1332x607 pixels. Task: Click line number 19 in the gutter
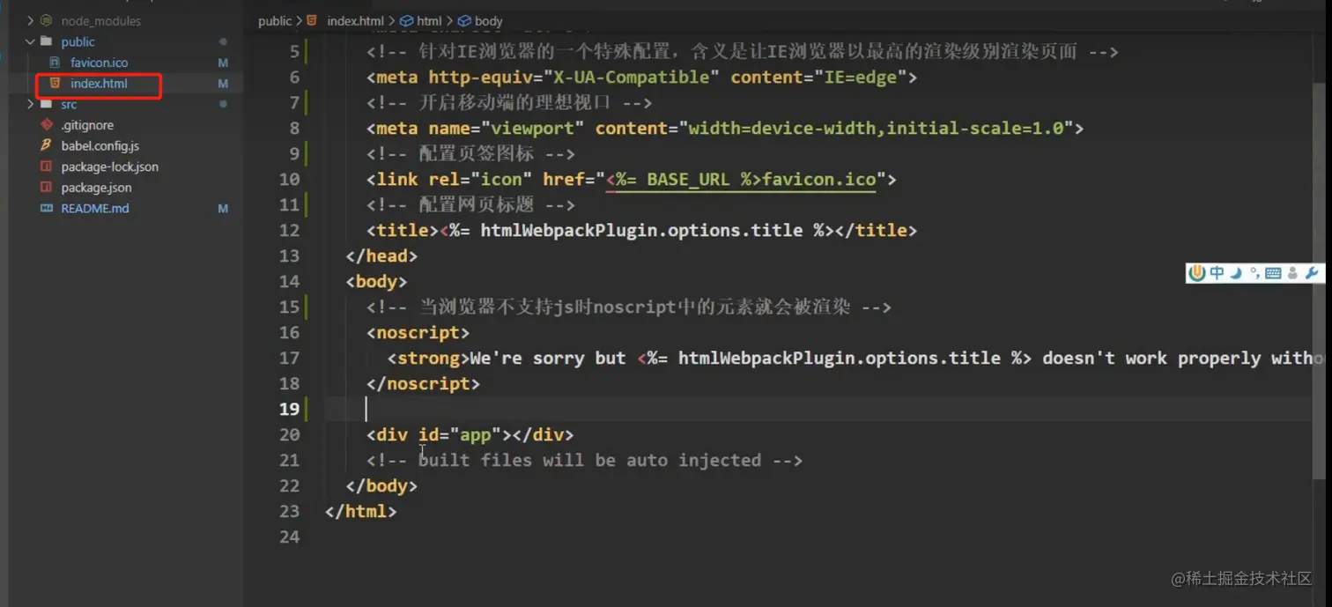tap(289, 410)
